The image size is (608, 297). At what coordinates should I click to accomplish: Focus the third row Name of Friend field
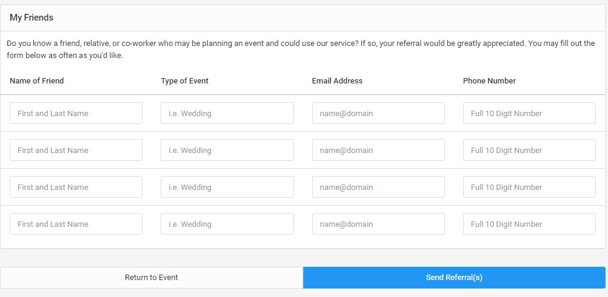76,187
